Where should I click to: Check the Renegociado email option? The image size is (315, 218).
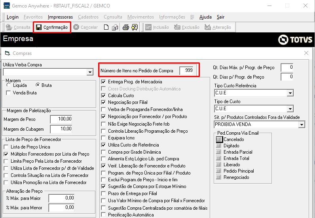coord(218,177)
